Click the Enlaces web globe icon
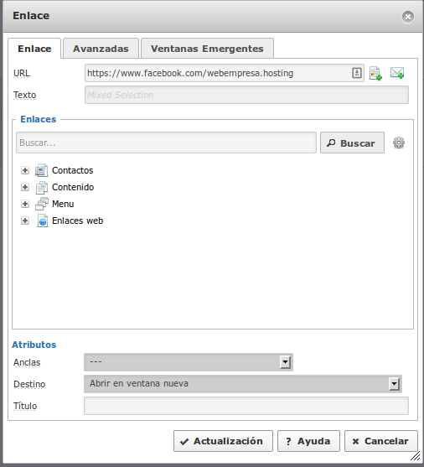This screenshot has height=467, width=424. 42,221
